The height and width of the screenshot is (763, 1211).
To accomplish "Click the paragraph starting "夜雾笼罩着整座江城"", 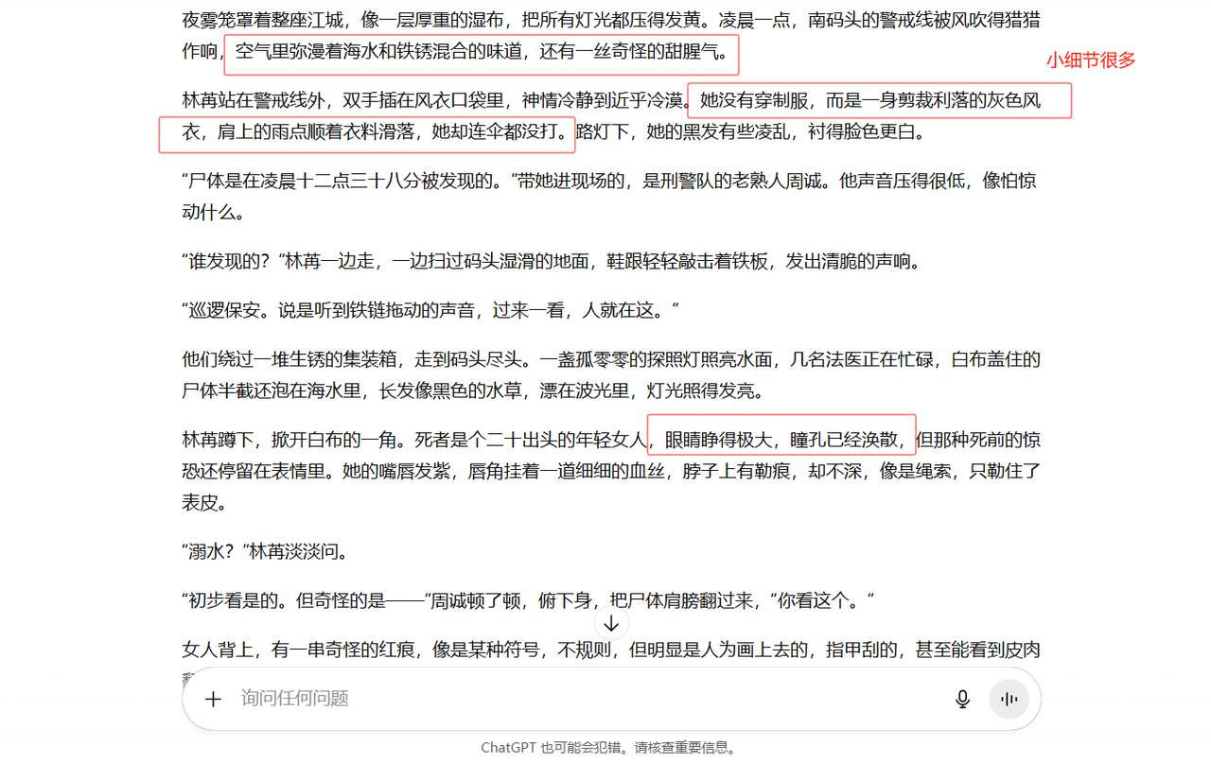I will click(611, 36).
